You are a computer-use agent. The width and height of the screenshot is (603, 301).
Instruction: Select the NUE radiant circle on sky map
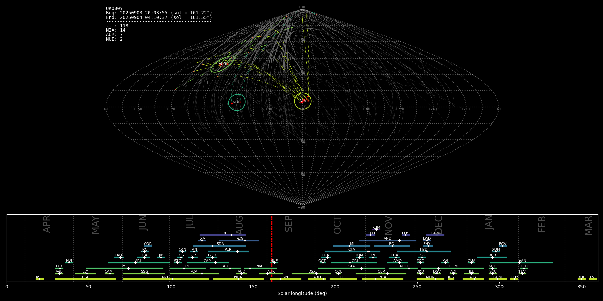[x=237, y=102]
